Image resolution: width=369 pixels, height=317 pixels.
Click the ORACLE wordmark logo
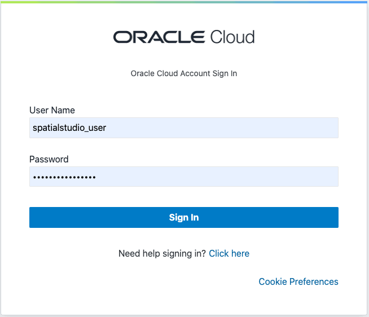point(159,37)
